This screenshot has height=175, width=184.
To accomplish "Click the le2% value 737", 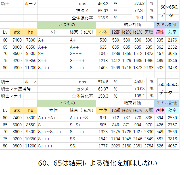I will 127,118.
